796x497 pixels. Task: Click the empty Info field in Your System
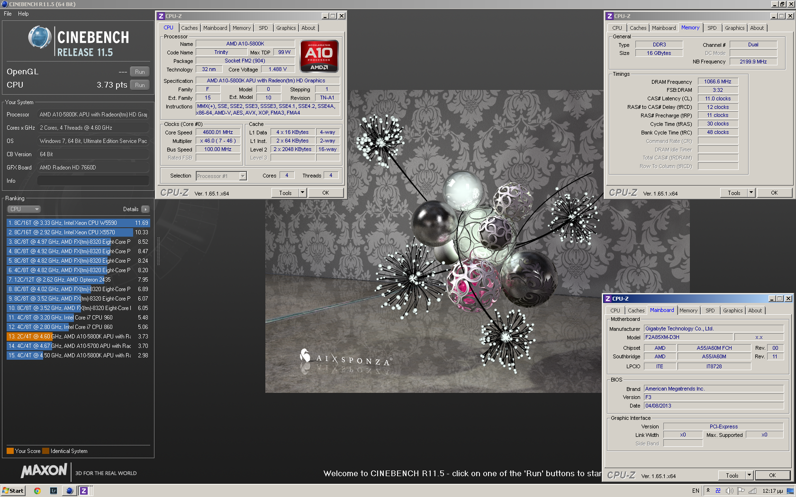93,181
